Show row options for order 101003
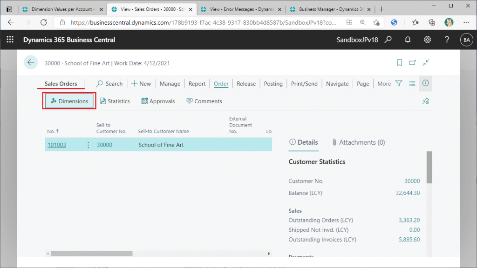 coord(88,145)
